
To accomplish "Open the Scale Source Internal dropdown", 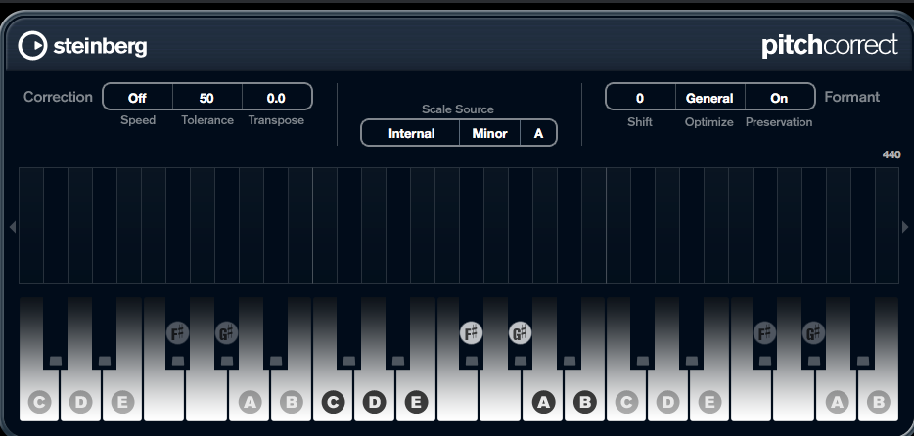I will (411, 133).
